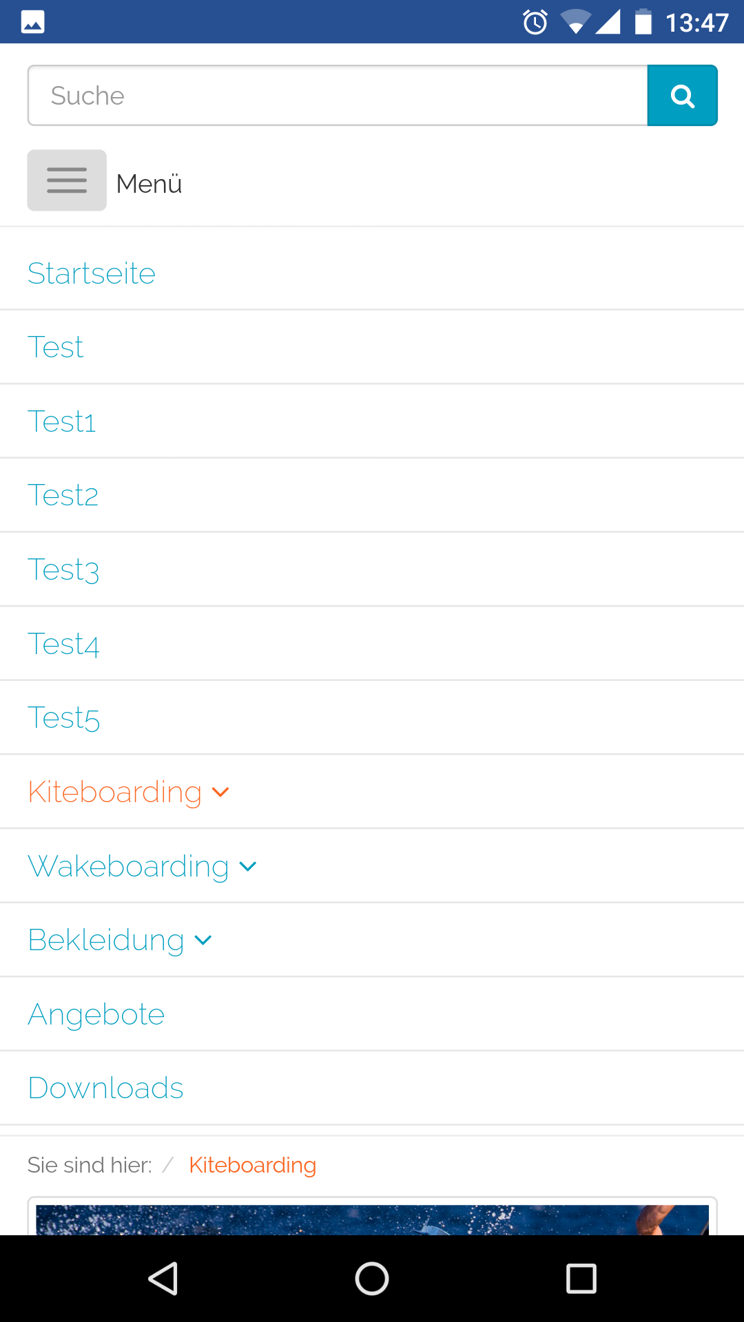Open the Test4 menu link

tap(63, 644)
